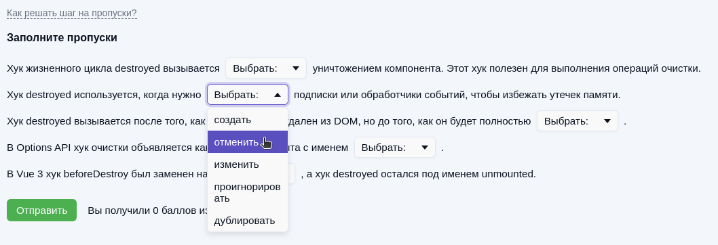718x245 pixels.
Task: Collapse the open dropdown after 'когда нужно'
Action: [x=248, y=95]
